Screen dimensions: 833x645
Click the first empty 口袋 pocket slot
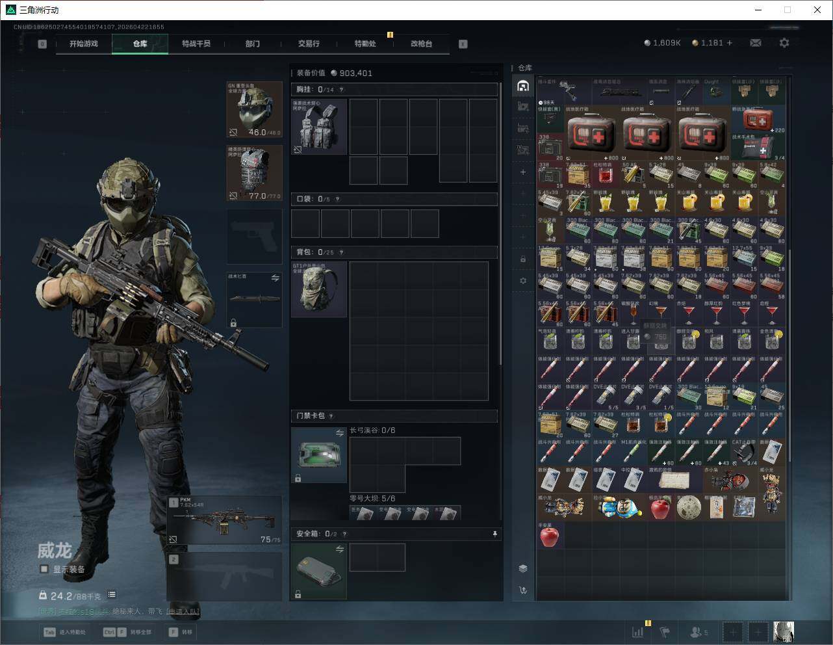pos(305,223)
